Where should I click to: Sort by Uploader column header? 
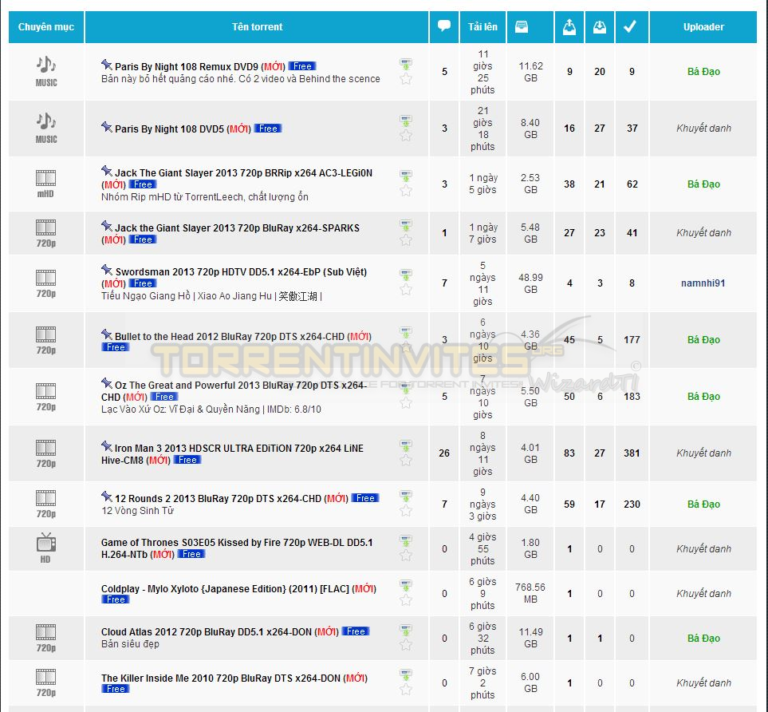[703, 27]
